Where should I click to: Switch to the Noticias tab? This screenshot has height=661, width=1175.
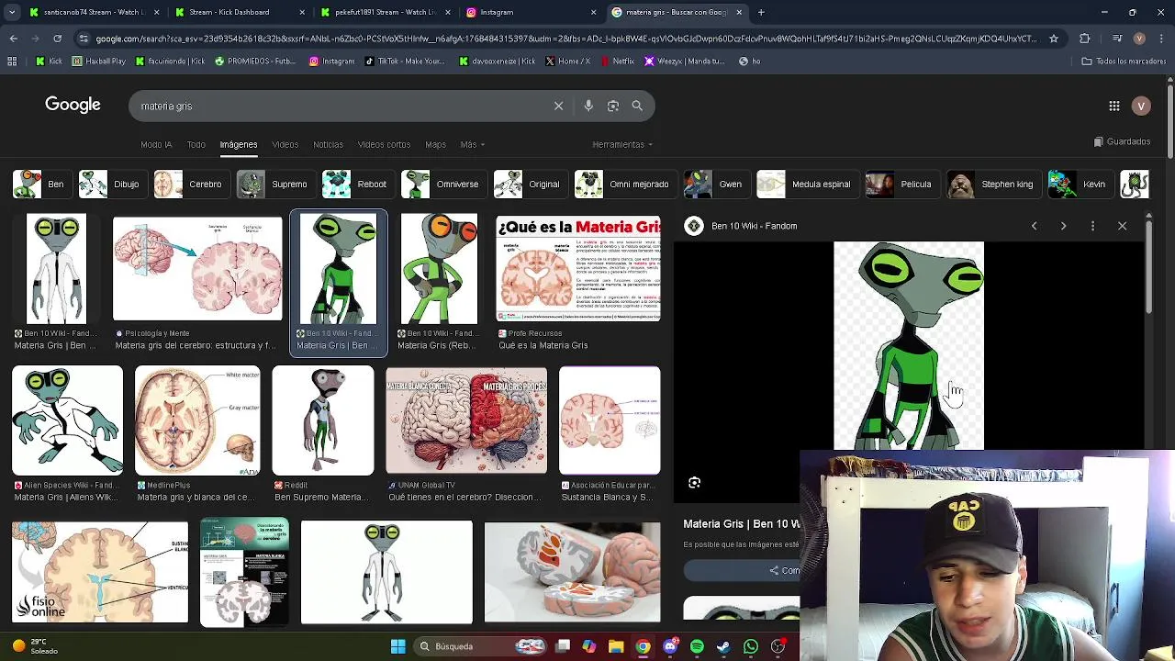(x=328, y=144)
